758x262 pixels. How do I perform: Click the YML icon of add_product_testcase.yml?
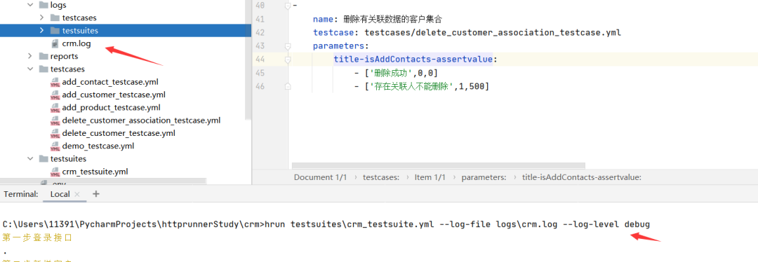[55, 108]
